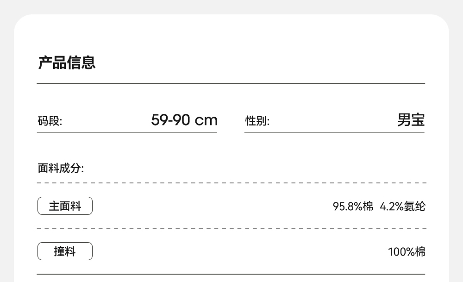Click the gray background above the card

point(231,6)
